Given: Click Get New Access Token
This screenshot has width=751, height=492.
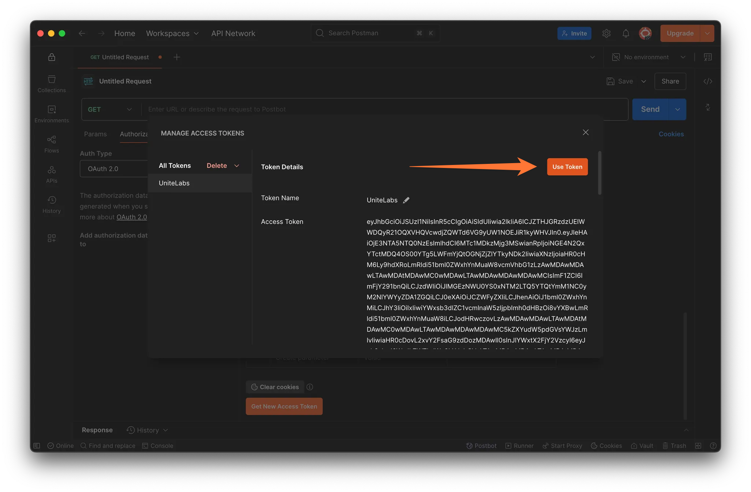Looking at the screenshot, I should point(284,406).
